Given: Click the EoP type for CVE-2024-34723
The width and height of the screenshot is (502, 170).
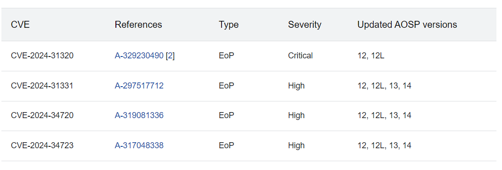Looking at the screenshot, I should 226,145.
